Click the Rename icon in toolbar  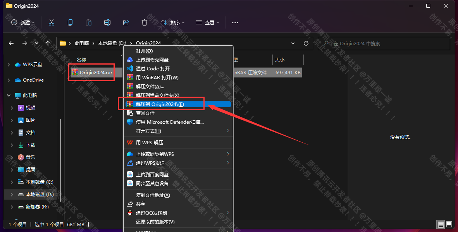pyautogui.click(x=107, y=22)
